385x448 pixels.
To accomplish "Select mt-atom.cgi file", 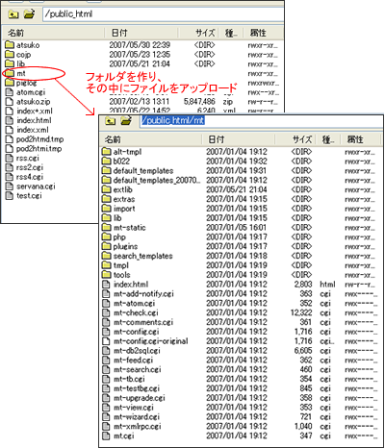I will tap(129, 303).
